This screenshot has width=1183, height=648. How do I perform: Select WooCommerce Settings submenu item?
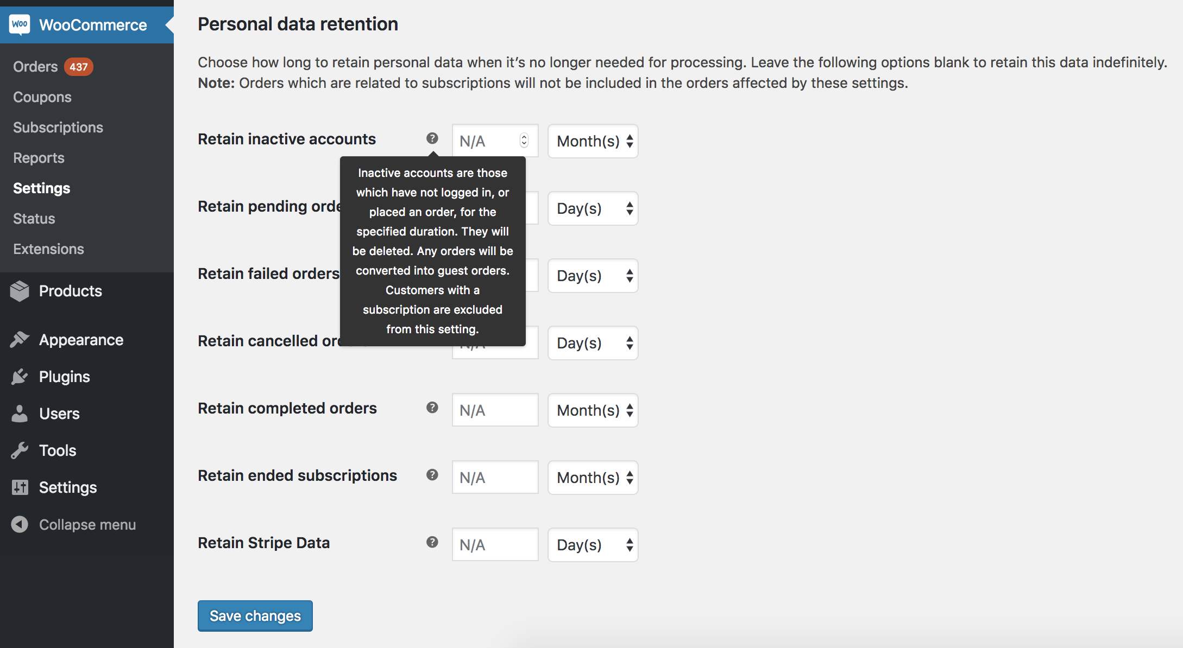tap(42, 188)
